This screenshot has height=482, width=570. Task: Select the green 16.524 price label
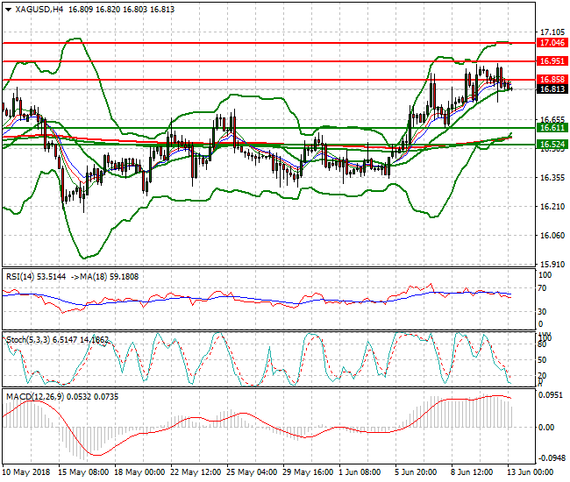pos(552,145)
